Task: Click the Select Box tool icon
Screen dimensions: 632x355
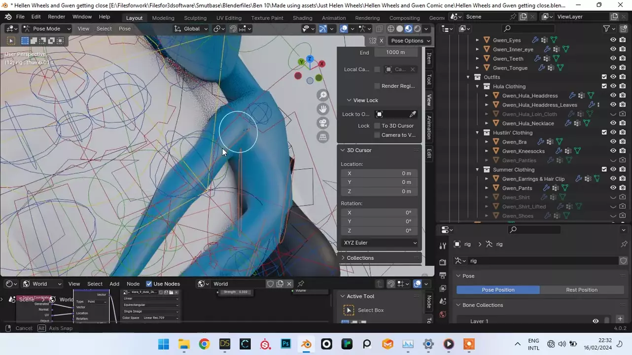Action: coord(349,310)
